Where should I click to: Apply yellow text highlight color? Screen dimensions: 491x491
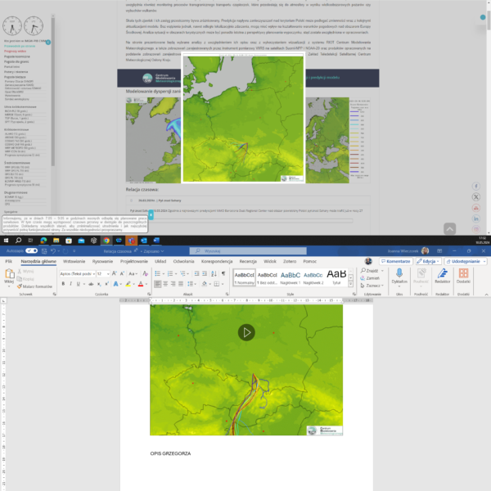tap(128, 284)
